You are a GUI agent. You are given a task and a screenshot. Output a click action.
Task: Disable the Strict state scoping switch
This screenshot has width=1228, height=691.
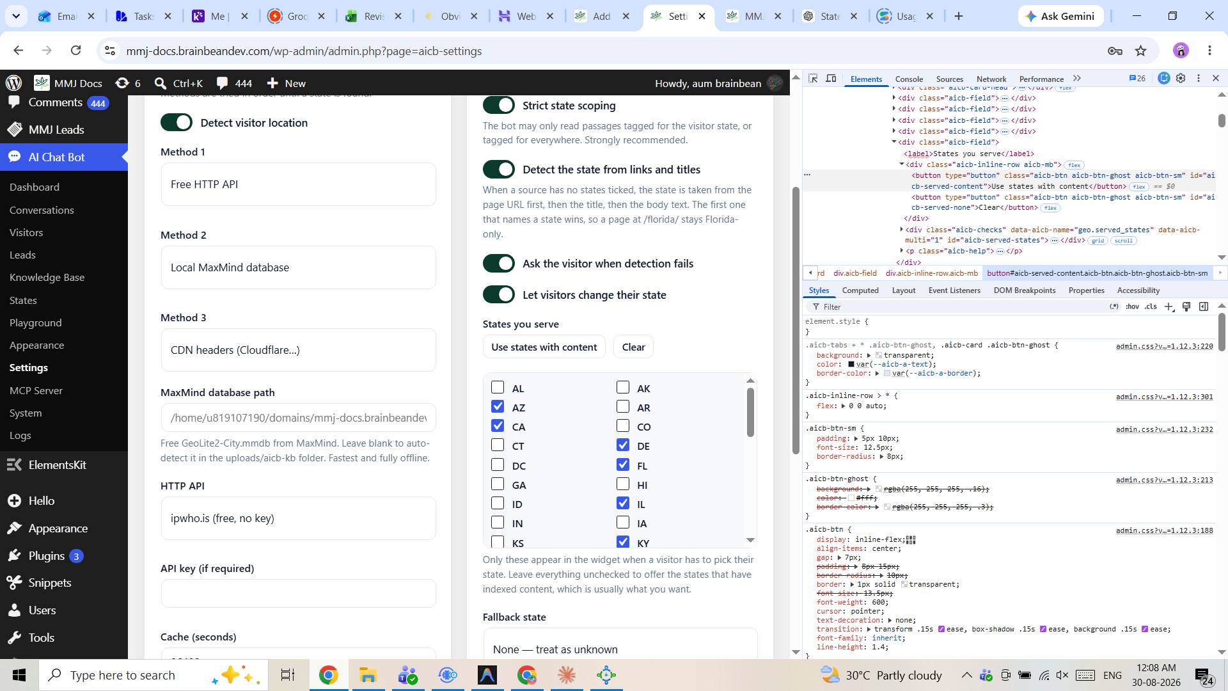(x=498, y=106)
